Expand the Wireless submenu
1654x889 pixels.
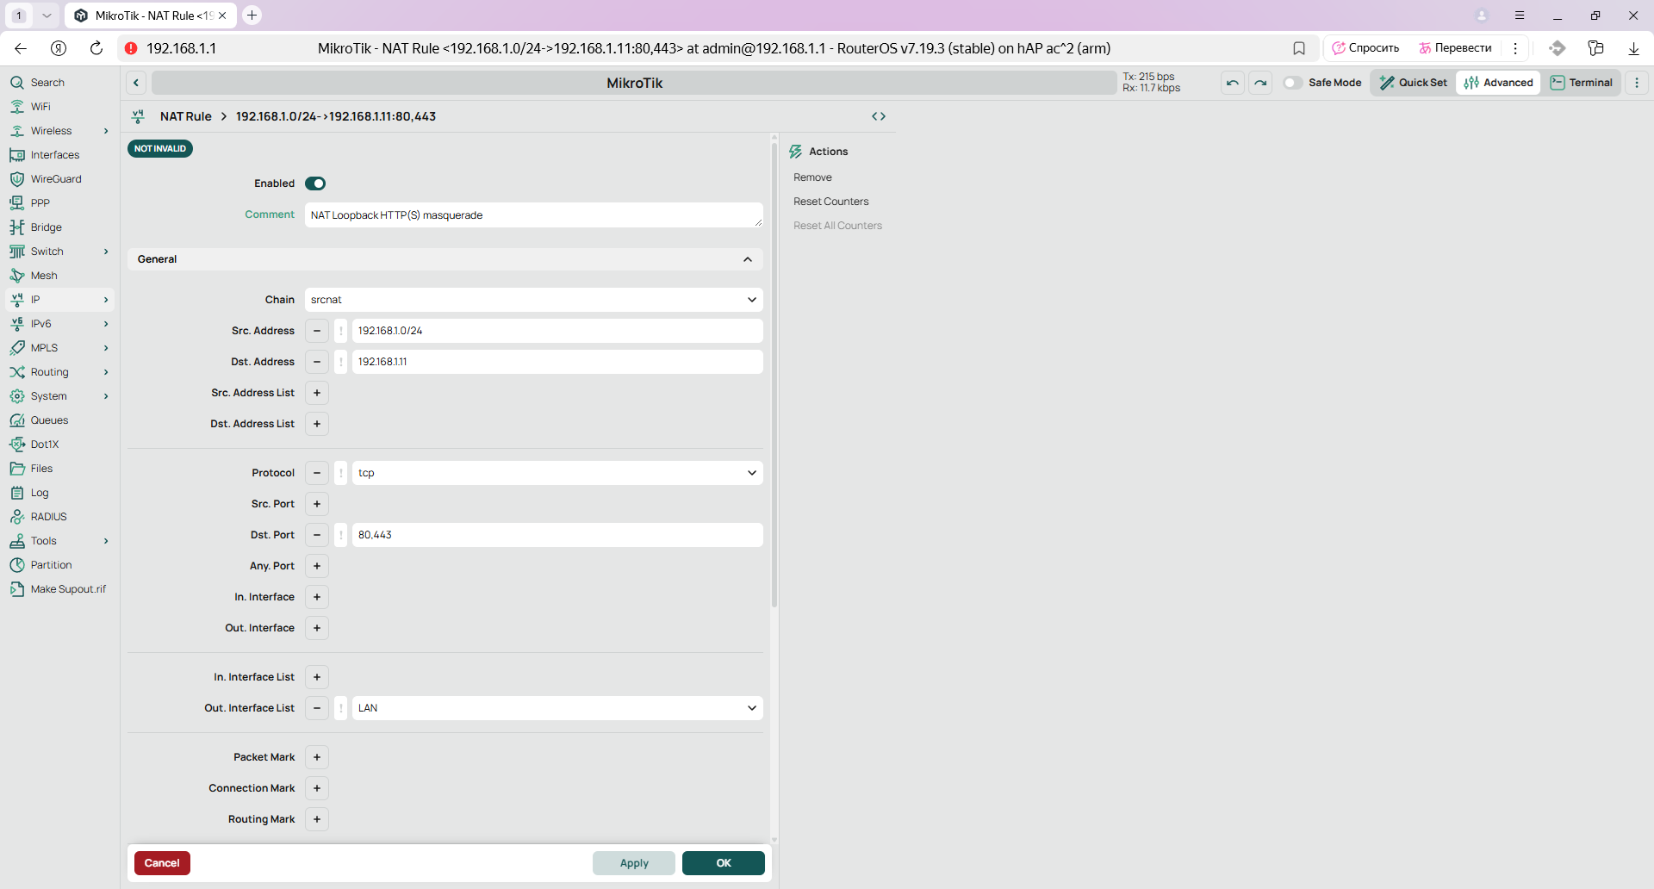tap(106, 131)
